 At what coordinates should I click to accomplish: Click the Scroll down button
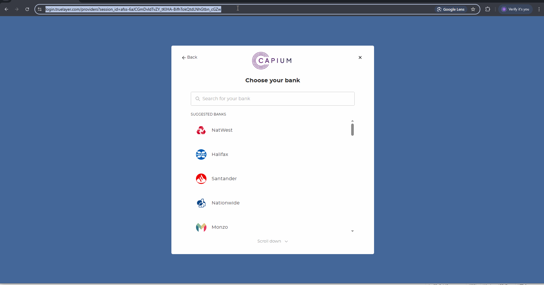272,241
